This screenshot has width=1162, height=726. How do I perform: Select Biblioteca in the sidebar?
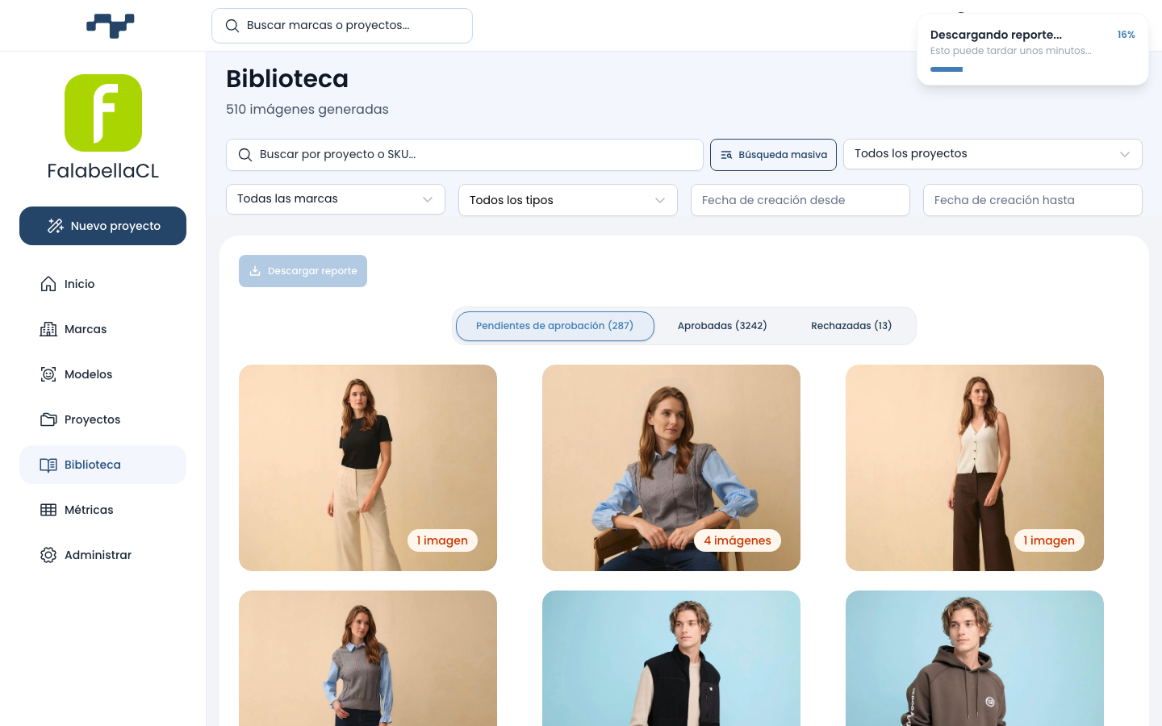point(102,465)
